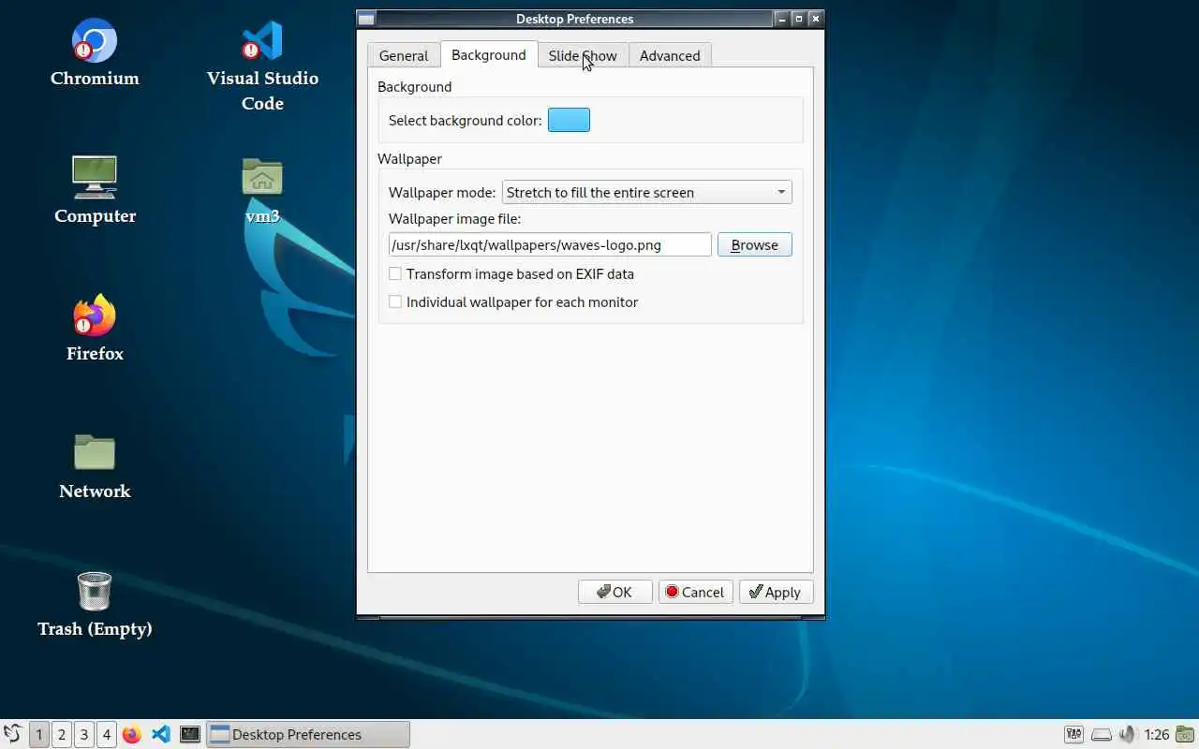Click the OK button
This screenshot has width=1199, height=749.
point(614,592)
